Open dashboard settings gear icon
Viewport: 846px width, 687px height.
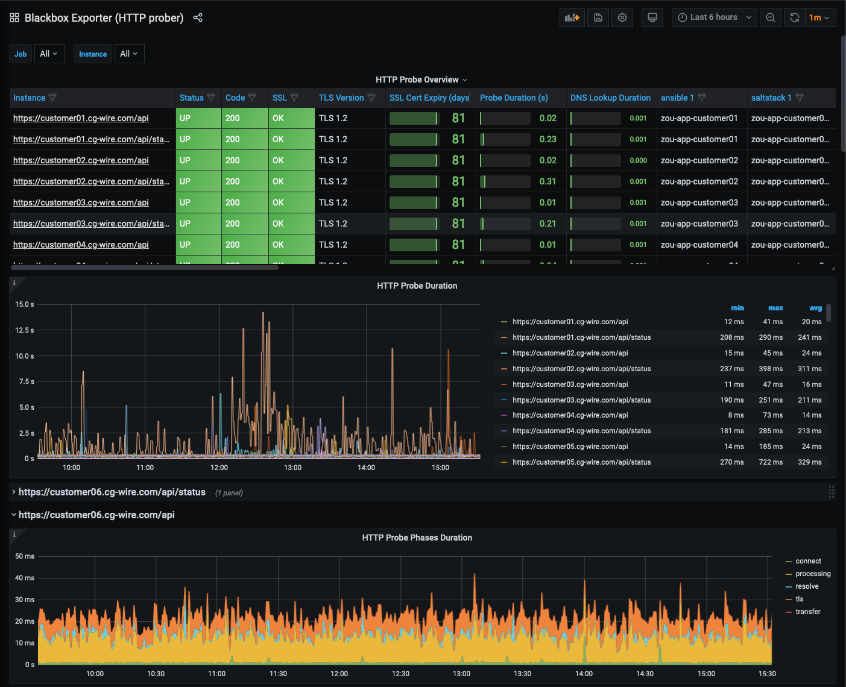click(x=622, y=17)
